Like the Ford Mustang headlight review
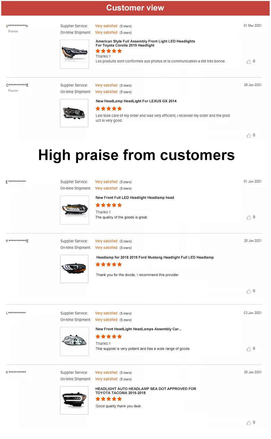 (249, 291)
